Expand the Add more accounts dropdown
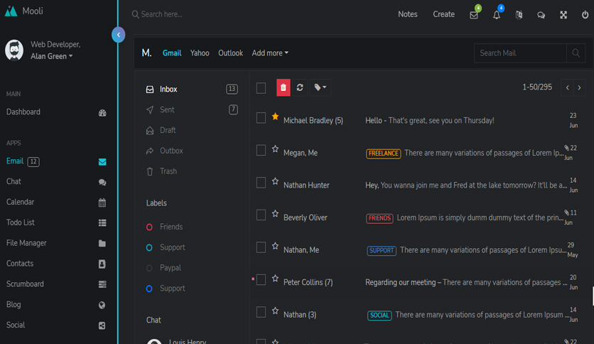The image size is (594, 344). [270, 53]
